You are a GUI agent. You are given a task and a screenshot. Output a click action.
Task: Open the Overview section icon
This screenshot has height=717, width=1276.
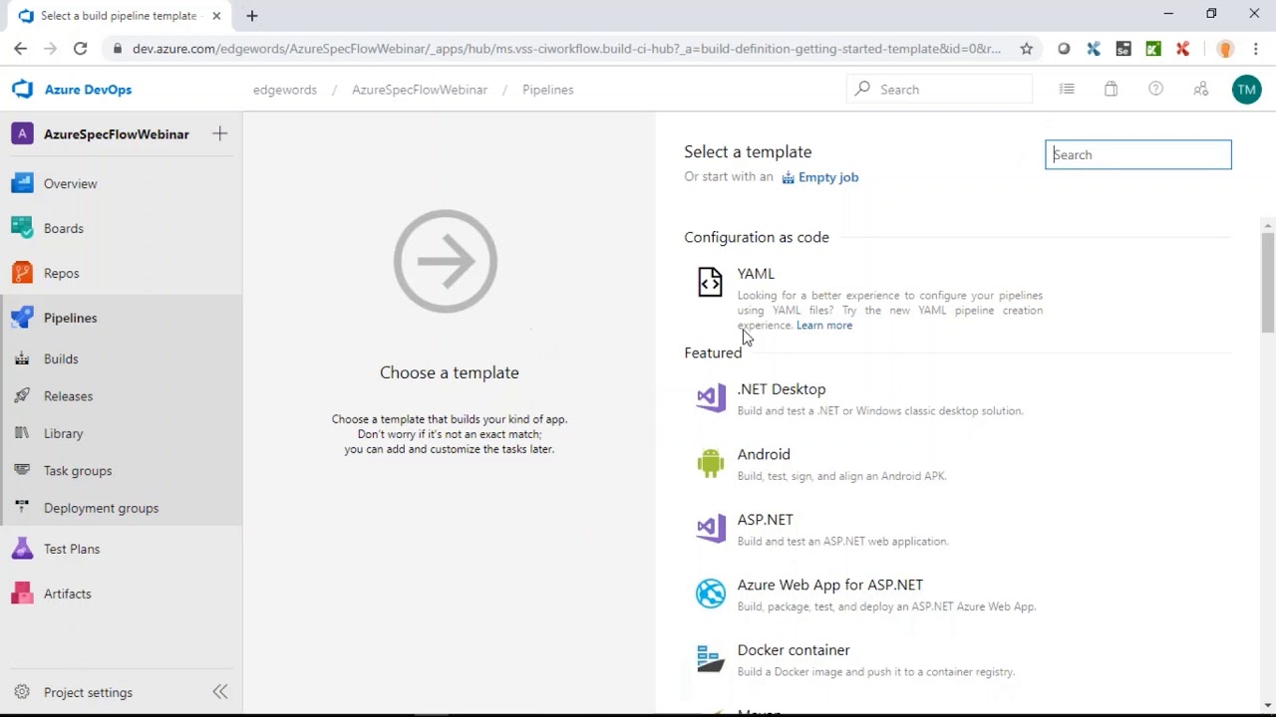[x=22, y=183]
